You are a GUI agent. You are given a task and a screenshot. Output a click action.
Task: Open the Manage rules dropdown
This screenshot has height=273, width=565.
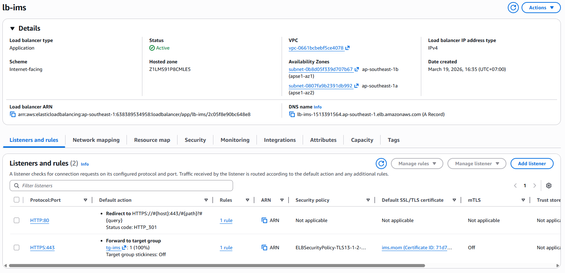pyautogui.click(x=417, y=164)
